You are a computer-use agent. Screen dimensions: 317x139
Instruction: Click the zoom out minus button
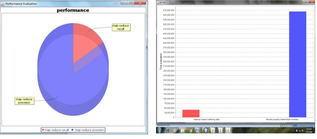tap(299, 125)
